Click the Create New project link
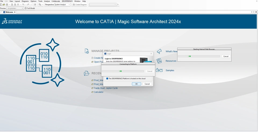Viewport: 258px width, 132px height. 98,58
